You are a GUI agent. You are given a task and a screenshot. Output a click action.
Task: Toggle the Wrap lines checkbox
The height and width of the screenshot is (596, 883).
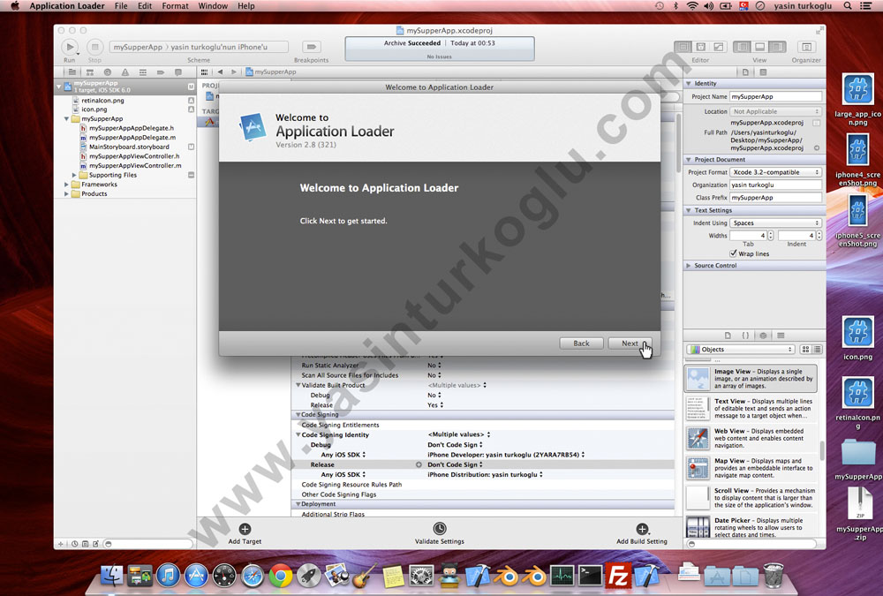point(733,253)
